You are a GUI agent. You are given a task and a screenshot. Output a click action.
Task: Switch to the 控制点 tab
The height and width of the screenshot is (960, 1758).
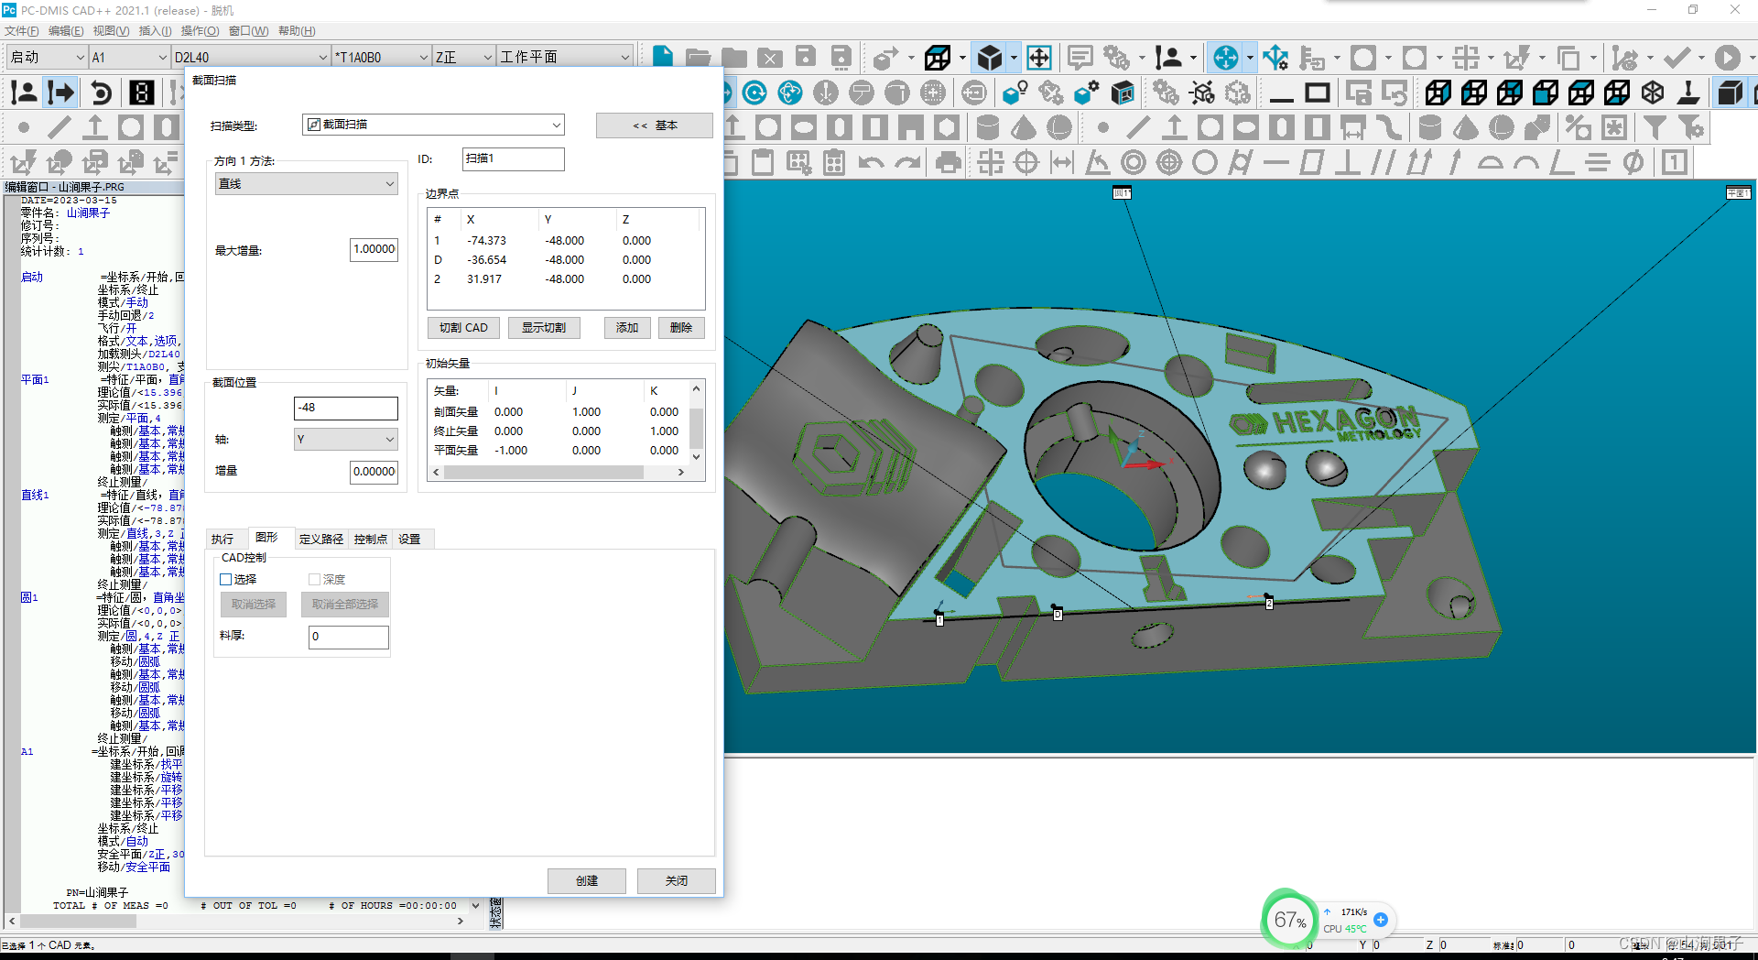[370, 539]
